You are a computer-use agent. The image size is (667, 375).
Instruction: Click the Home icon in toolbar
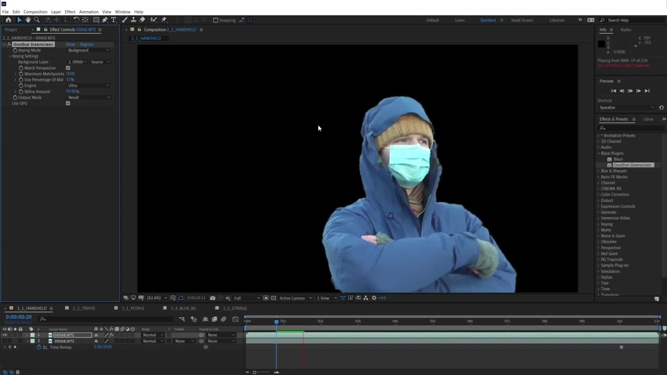coord(8,20)
